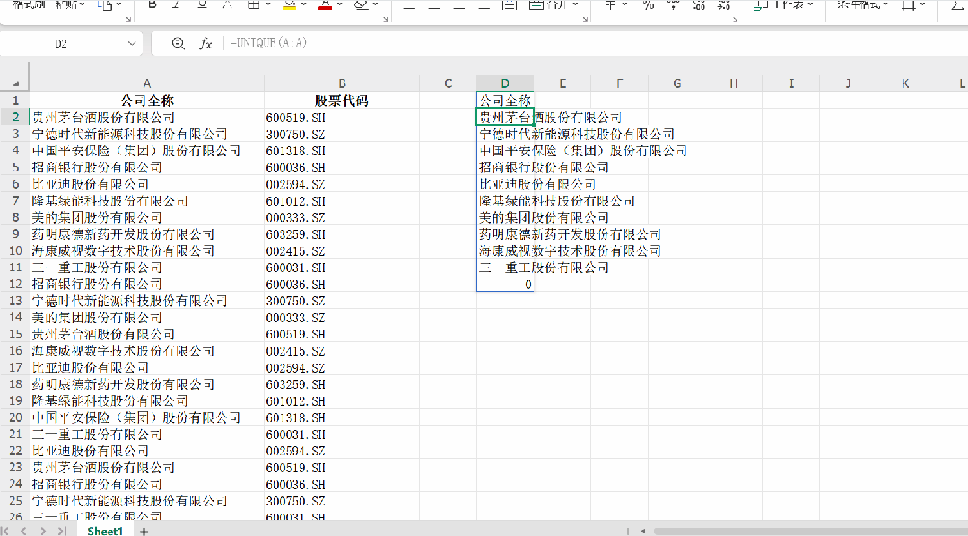The image size is (968, 536).
Task: Click the Name Box showing D2
Action: pyautogui.click(x=61, y=43)
